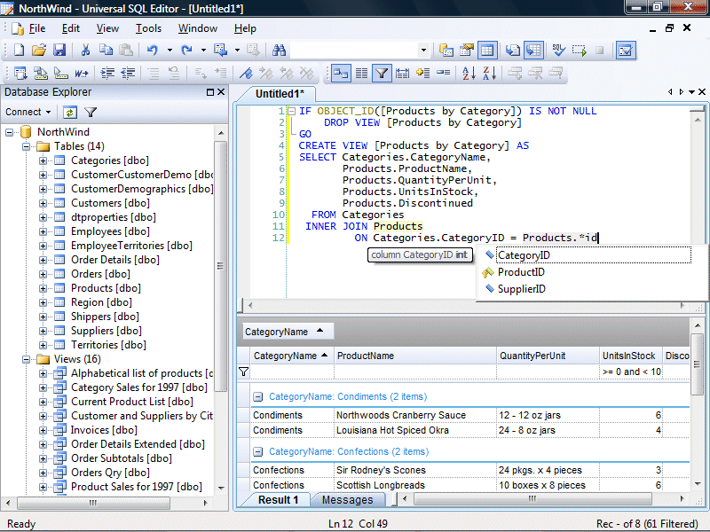
Task: Click the filter funnel icon in the grid filter row
Action: (x=243, y=372)
